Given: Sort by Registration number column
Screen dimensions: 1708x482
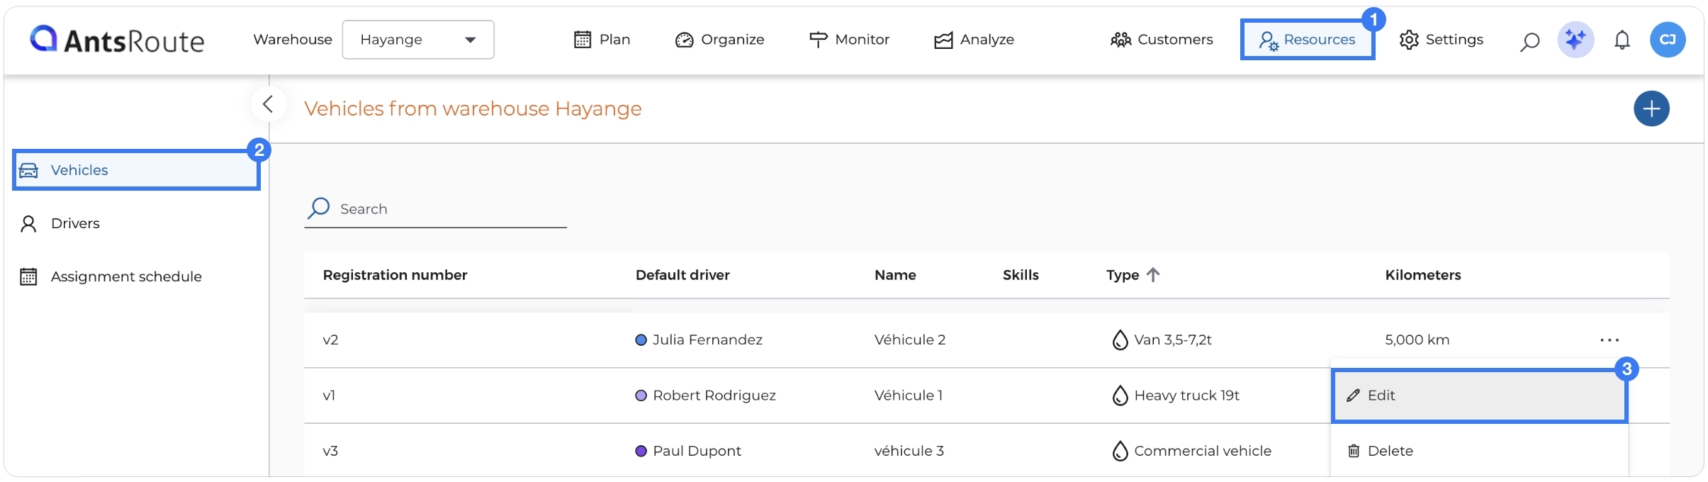Looking at the screenshot, I should tap(395, 275).
